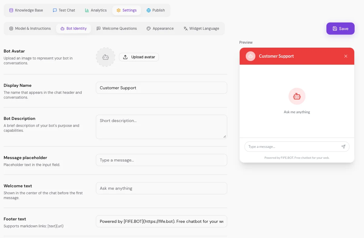Click the Ask me anything preview text

click(x=297, y=112)
